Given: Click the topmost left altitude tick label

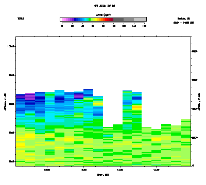Looking at the screenshot, I should [x=11, y=46].
